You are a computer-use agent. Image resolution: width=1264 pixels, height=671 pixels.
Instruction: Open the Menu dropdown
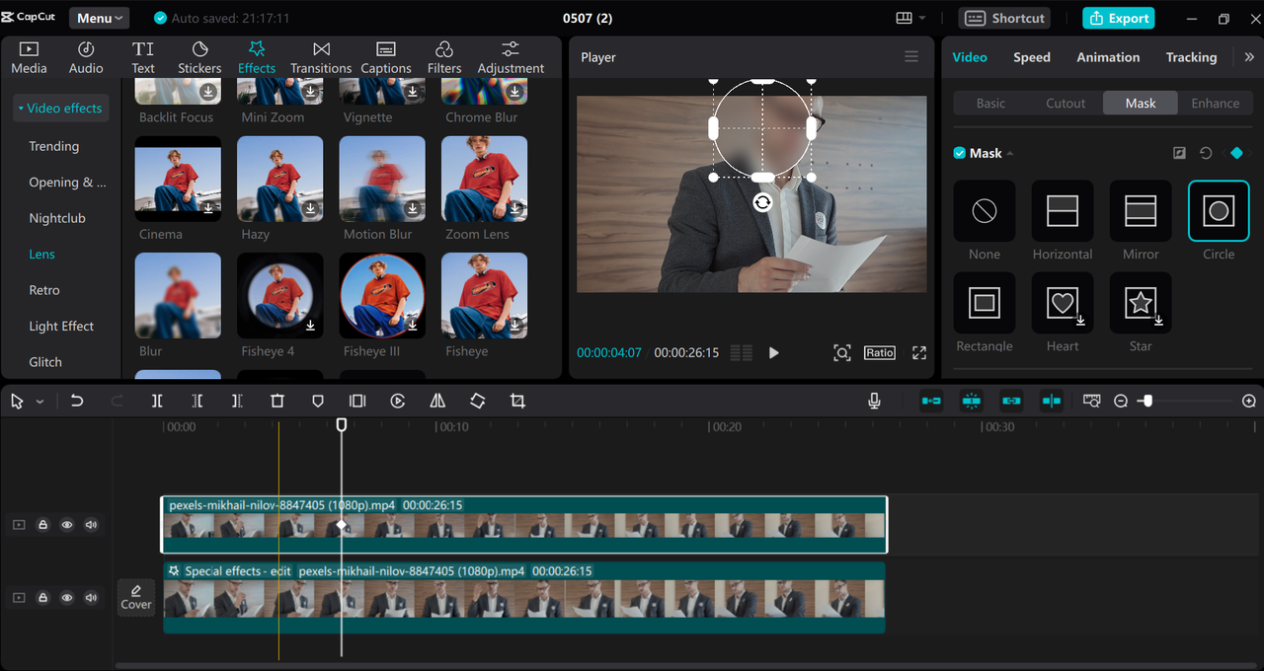[x=99, y=18]
